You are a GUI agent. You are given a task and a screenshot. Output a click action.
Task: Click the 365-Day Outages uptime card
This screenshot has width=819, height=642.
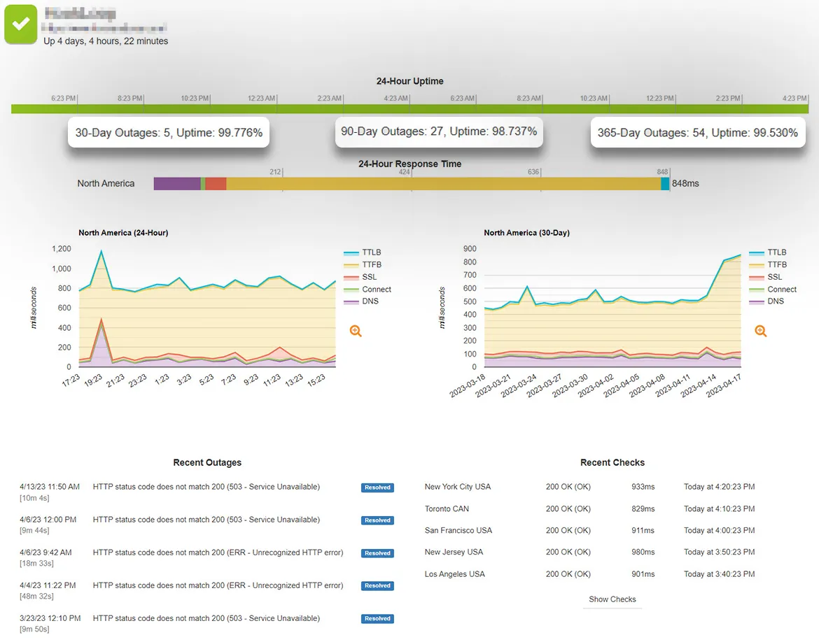click(698, 133)
